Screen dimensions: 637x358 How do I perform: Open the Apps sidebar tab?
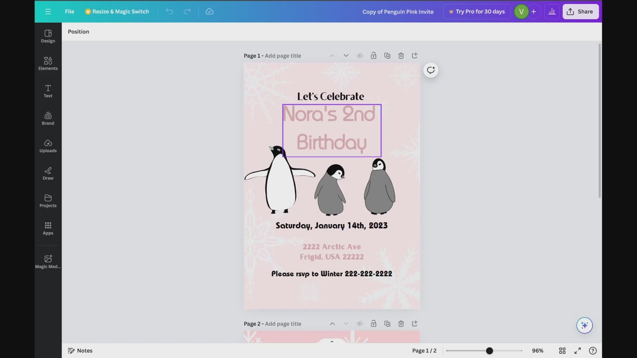(x=48, y=229)
